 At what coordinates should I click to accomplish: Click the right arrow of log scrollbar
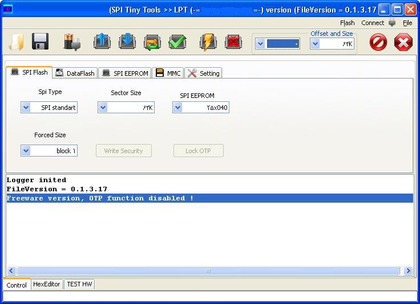[408, 270]
